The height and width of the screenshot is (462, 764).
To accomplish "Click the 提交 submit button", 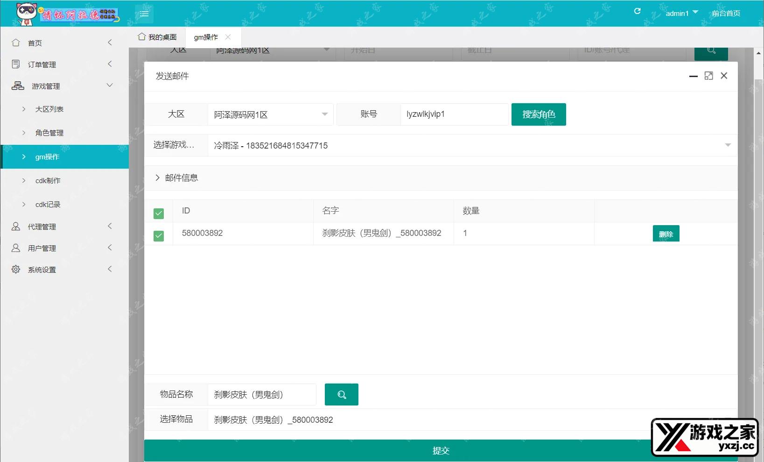I will (x=441, y=450).
